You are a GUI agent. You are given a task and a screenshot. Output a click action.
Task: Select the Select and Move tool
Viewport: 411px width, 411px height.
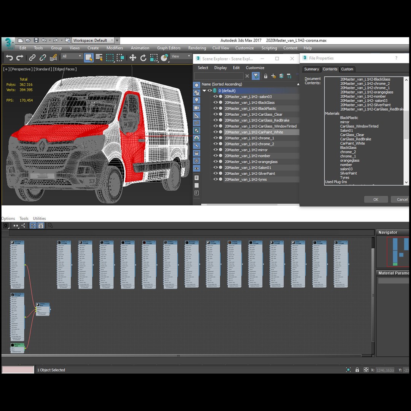[x=132, y=57]
